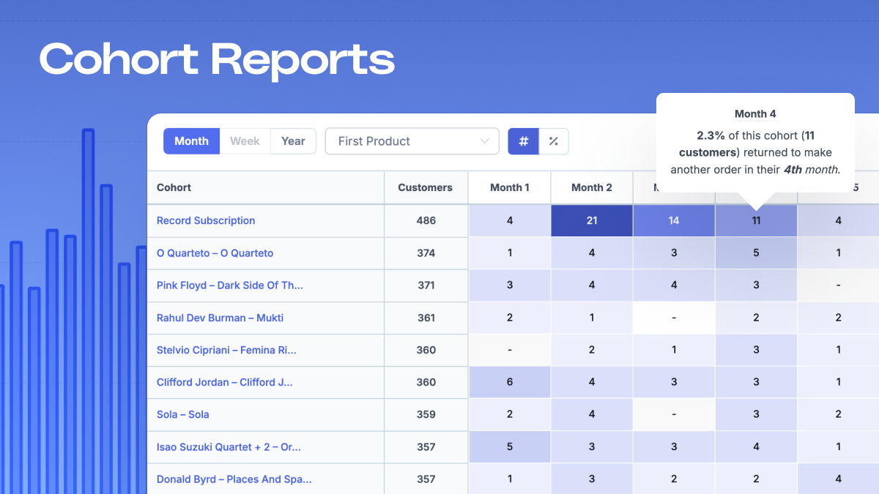Open the Record Subscription cohort
Viewport: 879px width, 494px height.
[205, 220]
